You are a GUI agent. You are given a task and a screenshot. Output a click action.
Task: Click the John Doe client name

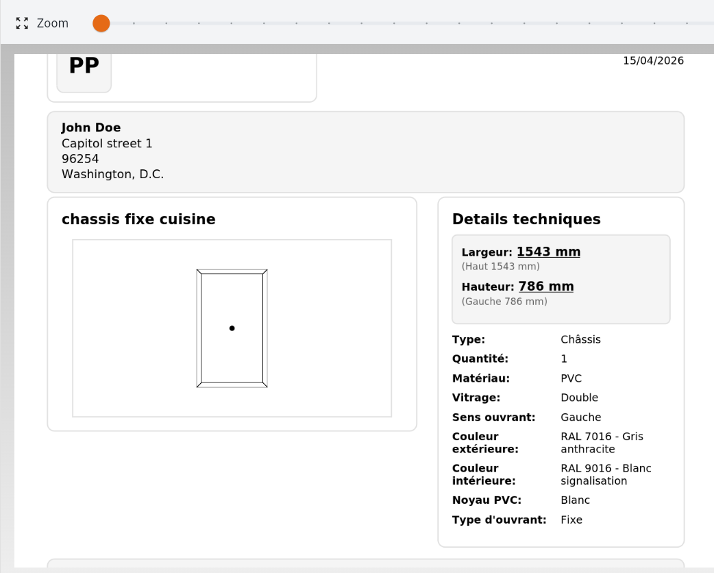pos(91,127)
